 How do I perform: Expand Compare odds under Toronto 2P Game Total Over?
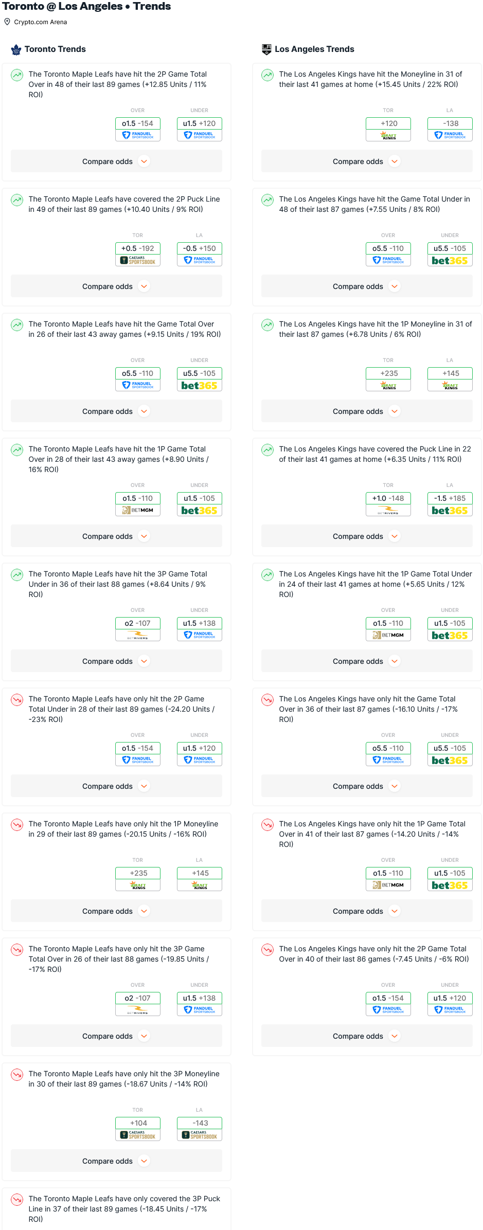[116, 161]
